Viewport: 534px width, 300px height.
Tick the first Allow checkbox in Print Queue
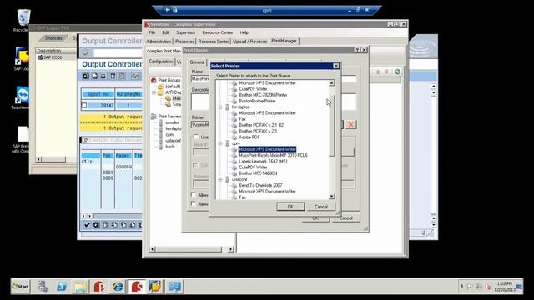coord(194,195)
